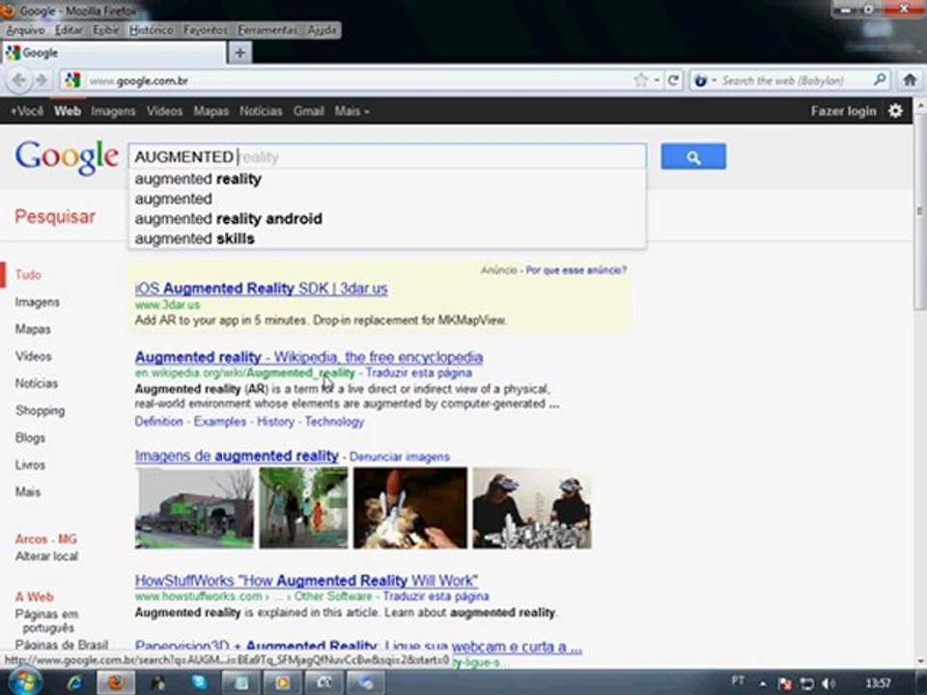Viewport: 927px width, 695px height.
Task: Open the Arquivo menu
Action: pyautogui.click(x=25, y=30)
